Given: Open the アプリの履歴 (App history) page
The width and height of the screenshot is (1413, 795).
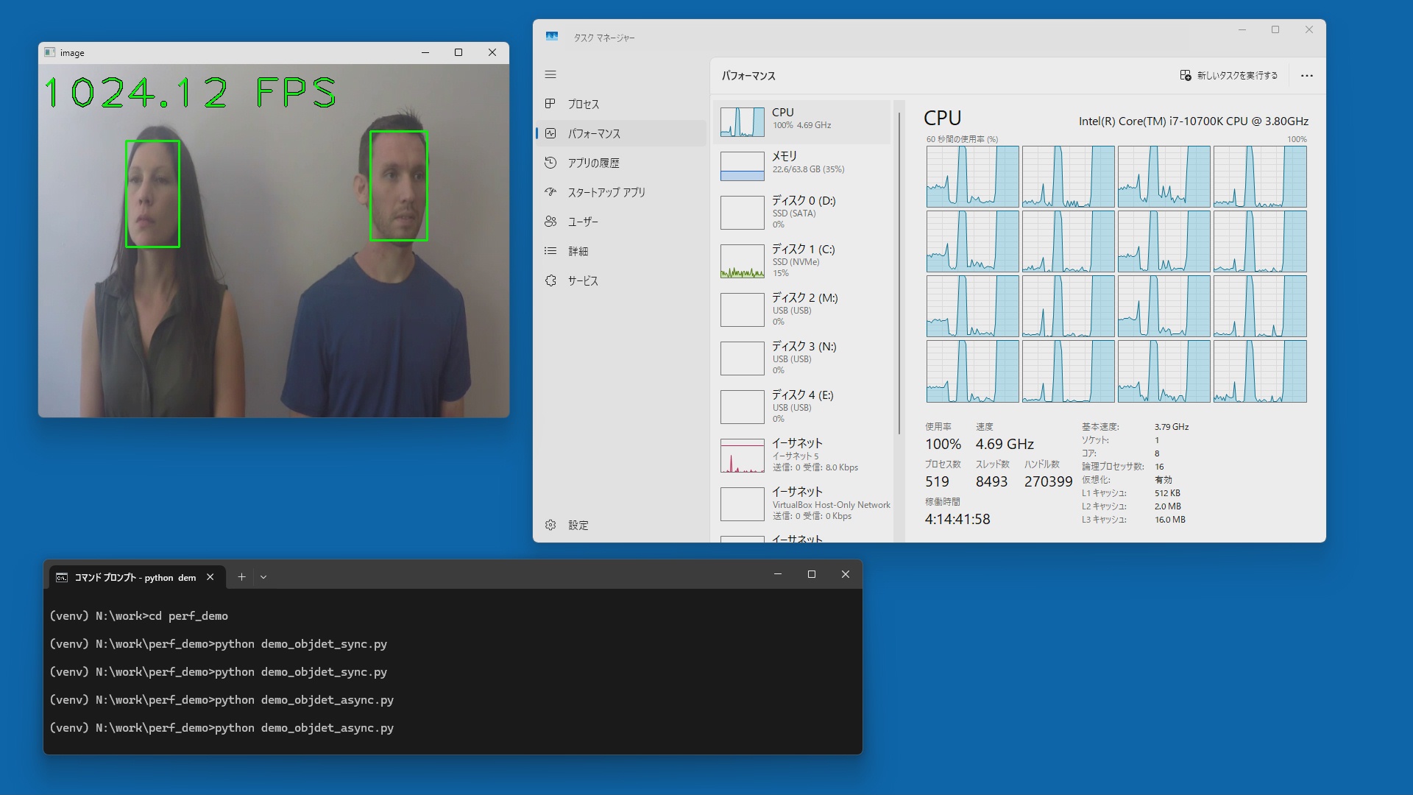Looking at the screenshot, I should (593, 163).
